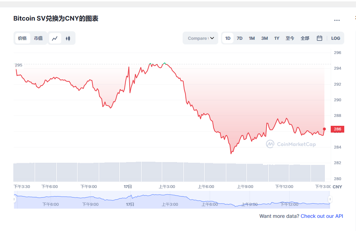Click the red 286 current price label
The width and height of the screenshot is (356, 231).
pyautogui.click(x=337, y=129)
